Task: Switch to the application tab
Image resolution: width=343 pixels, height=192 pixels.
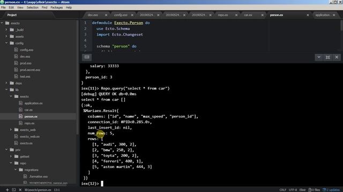Action: pos(323,15)
